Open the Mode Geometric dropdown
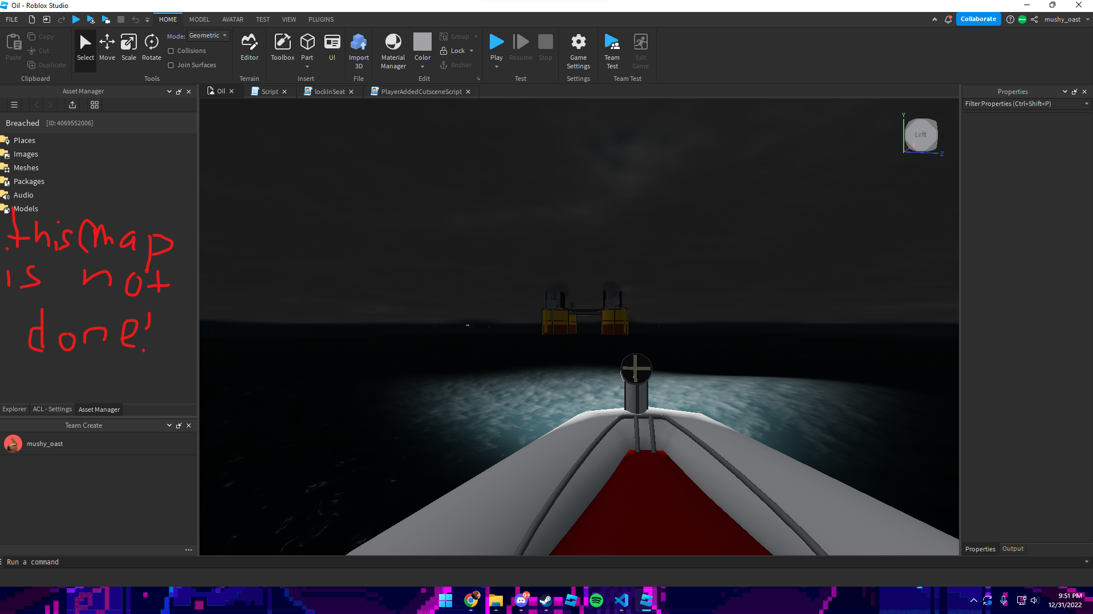This screenshot has width=1093, height=614. pos(208,36)
